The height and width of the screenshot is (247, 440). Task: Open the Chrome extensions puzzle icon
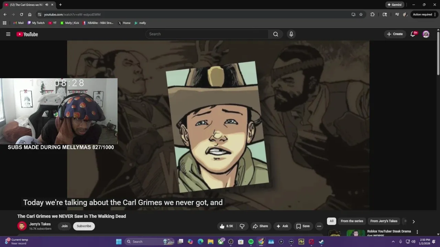tap(372, 14)
